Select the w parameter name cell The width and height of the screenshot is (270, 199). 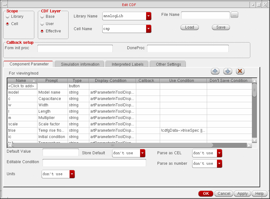coord(22,105)
